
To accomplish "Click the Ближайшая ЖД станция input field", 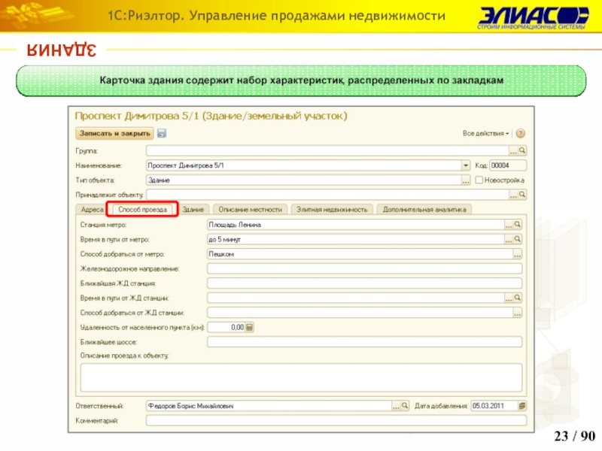I will [x=364, y=283].
